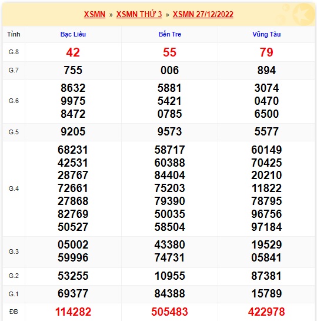The width and height of the screenshot is (317, 321).
Task: Select Bạc Liêu G.8 result 42
Action: 73,52
